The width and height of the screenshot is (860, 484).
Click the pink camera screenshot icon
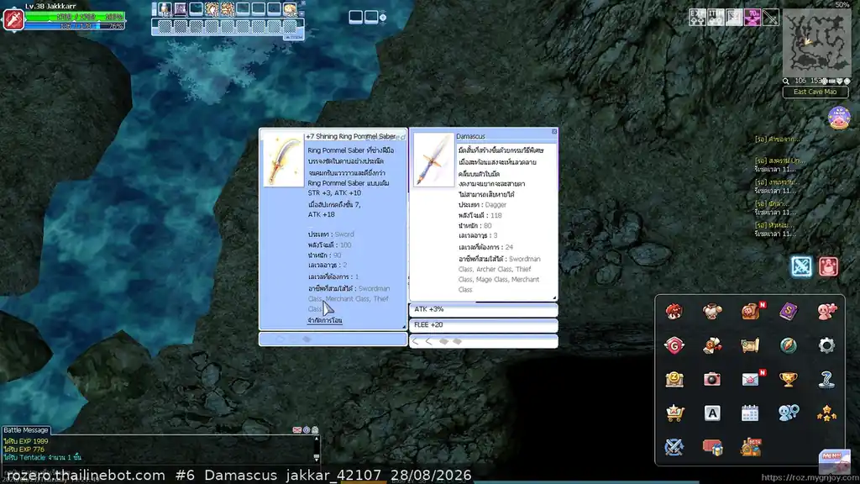(712, 379)
